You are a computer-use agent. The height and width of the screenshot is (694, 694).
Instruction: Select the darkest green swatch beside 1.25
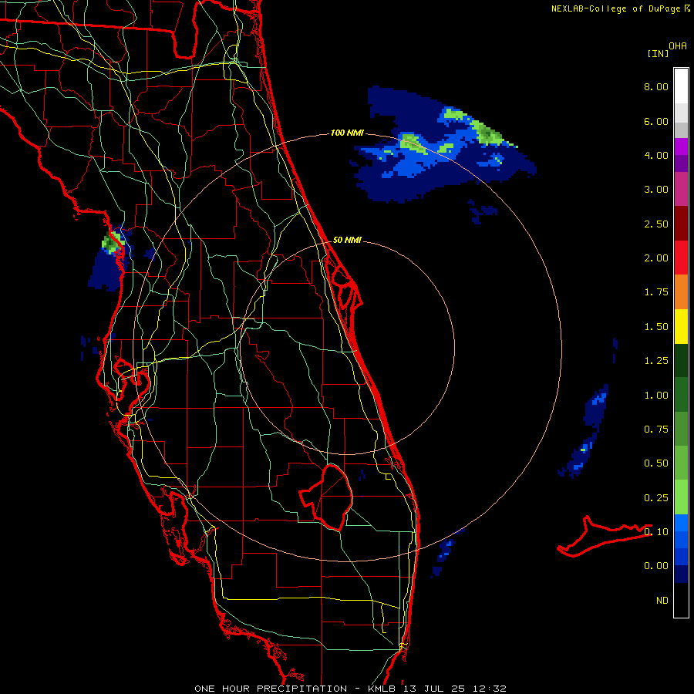(x=681, y=360)
